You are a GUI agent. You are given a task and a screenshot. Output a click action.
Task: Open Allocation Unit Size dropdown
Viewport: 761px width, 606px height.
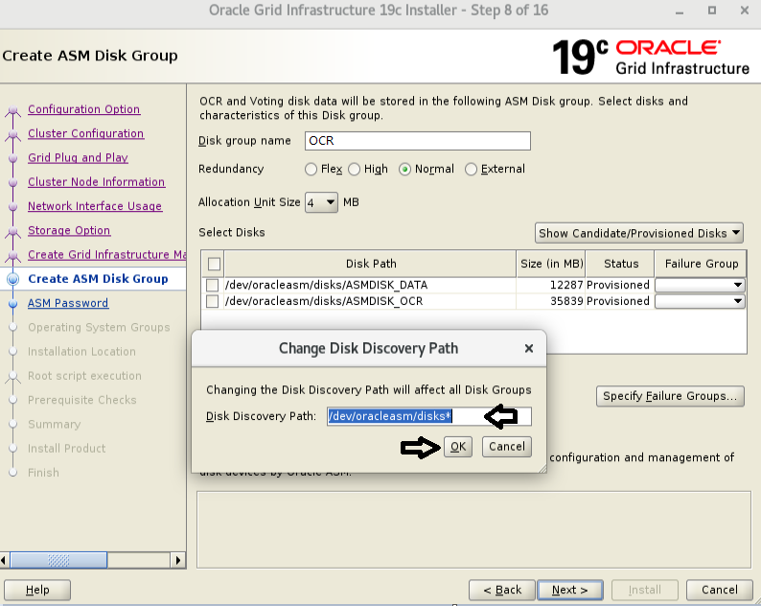(321, 202)
